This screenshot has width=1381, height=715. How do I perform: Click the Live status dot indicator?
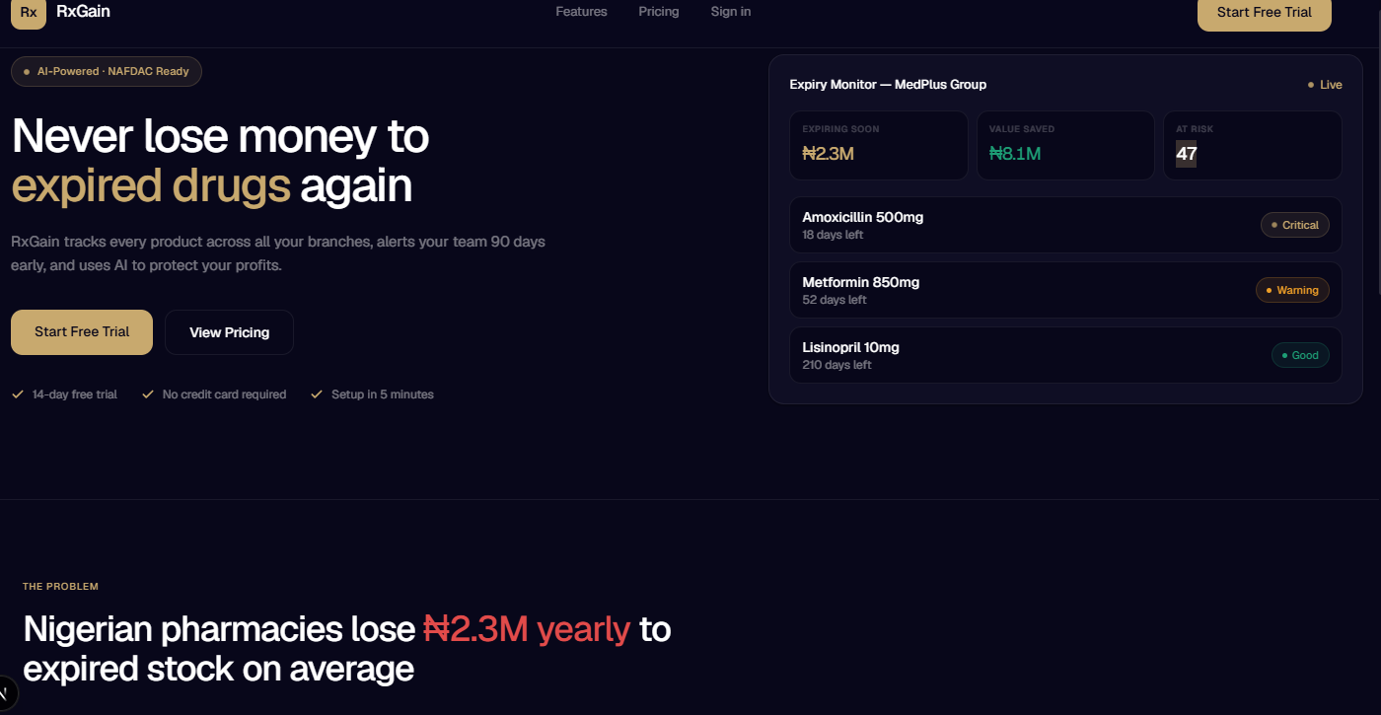click(1311, 85)
